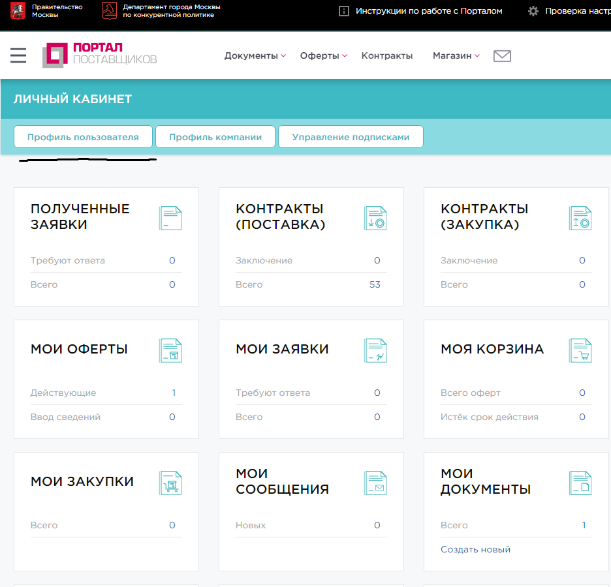Click the Мои заявки signature icon
Image resolution: width=611 pixels, height=587 pixels.
[x=375, y=351]
